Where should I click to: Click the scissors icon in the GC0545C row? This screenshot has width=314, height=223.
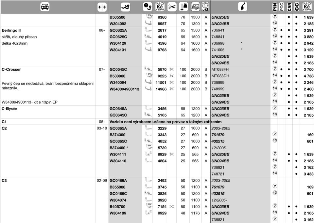click(x=172, y=69)
